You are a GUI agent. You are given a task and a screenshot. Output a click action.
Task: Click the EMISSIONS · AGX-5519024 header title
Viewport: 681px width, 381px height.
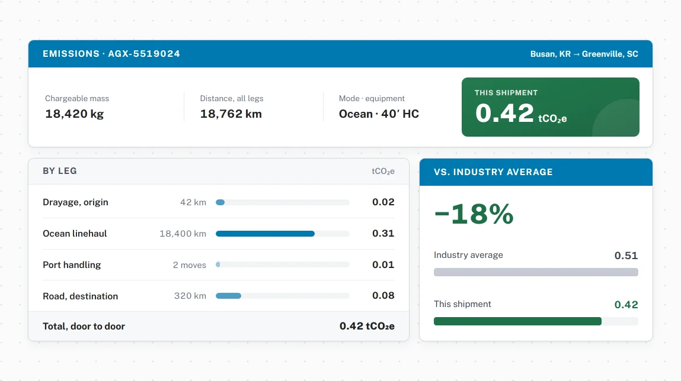[111, 54]
